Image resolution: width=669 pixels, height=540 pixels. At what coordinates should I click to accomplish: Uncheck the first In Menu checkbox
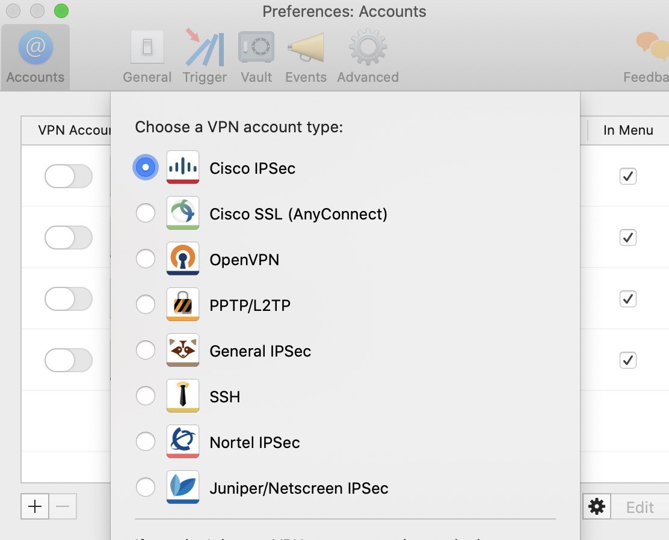point(628,176)
